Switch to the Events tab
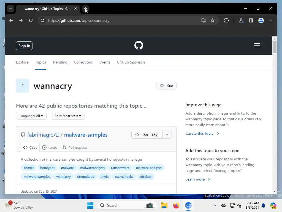 pyautogui.click(x=105, y=62)
